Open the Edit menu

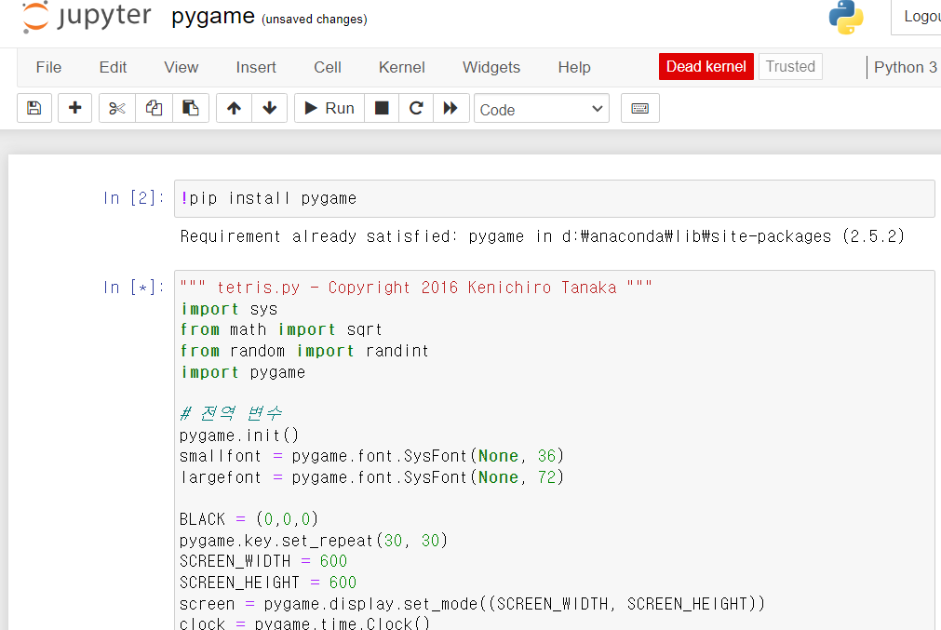pyautogui.click(x=113, y=67)
